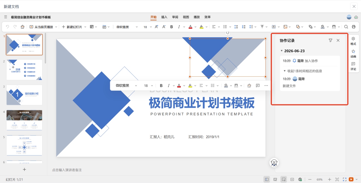Expand the 新建幻灯片 dropdown arrow
361x183 pixels.
click(85, 27)
